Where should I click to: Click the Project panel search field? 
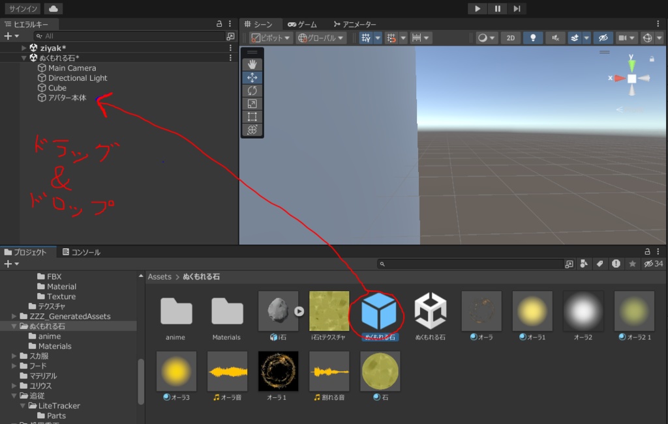pyautogui.click(x=470, y=264)
